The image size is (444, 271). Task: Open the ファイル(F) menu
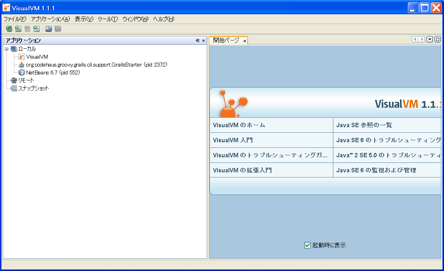[15, 19]
